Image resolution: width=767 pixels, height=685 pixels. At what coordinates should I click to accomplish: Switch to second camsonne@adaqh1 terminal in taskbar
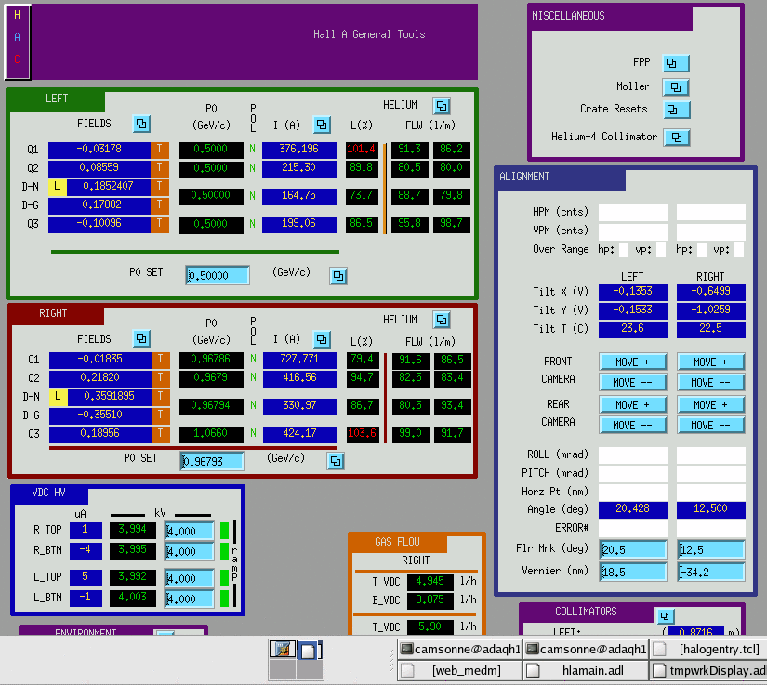pyautogui.click(x=586, y=650)
